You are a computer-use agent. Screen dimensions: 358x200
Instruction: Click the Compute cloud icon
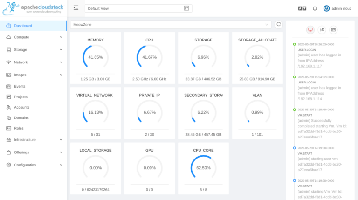[x=8, y=37]
